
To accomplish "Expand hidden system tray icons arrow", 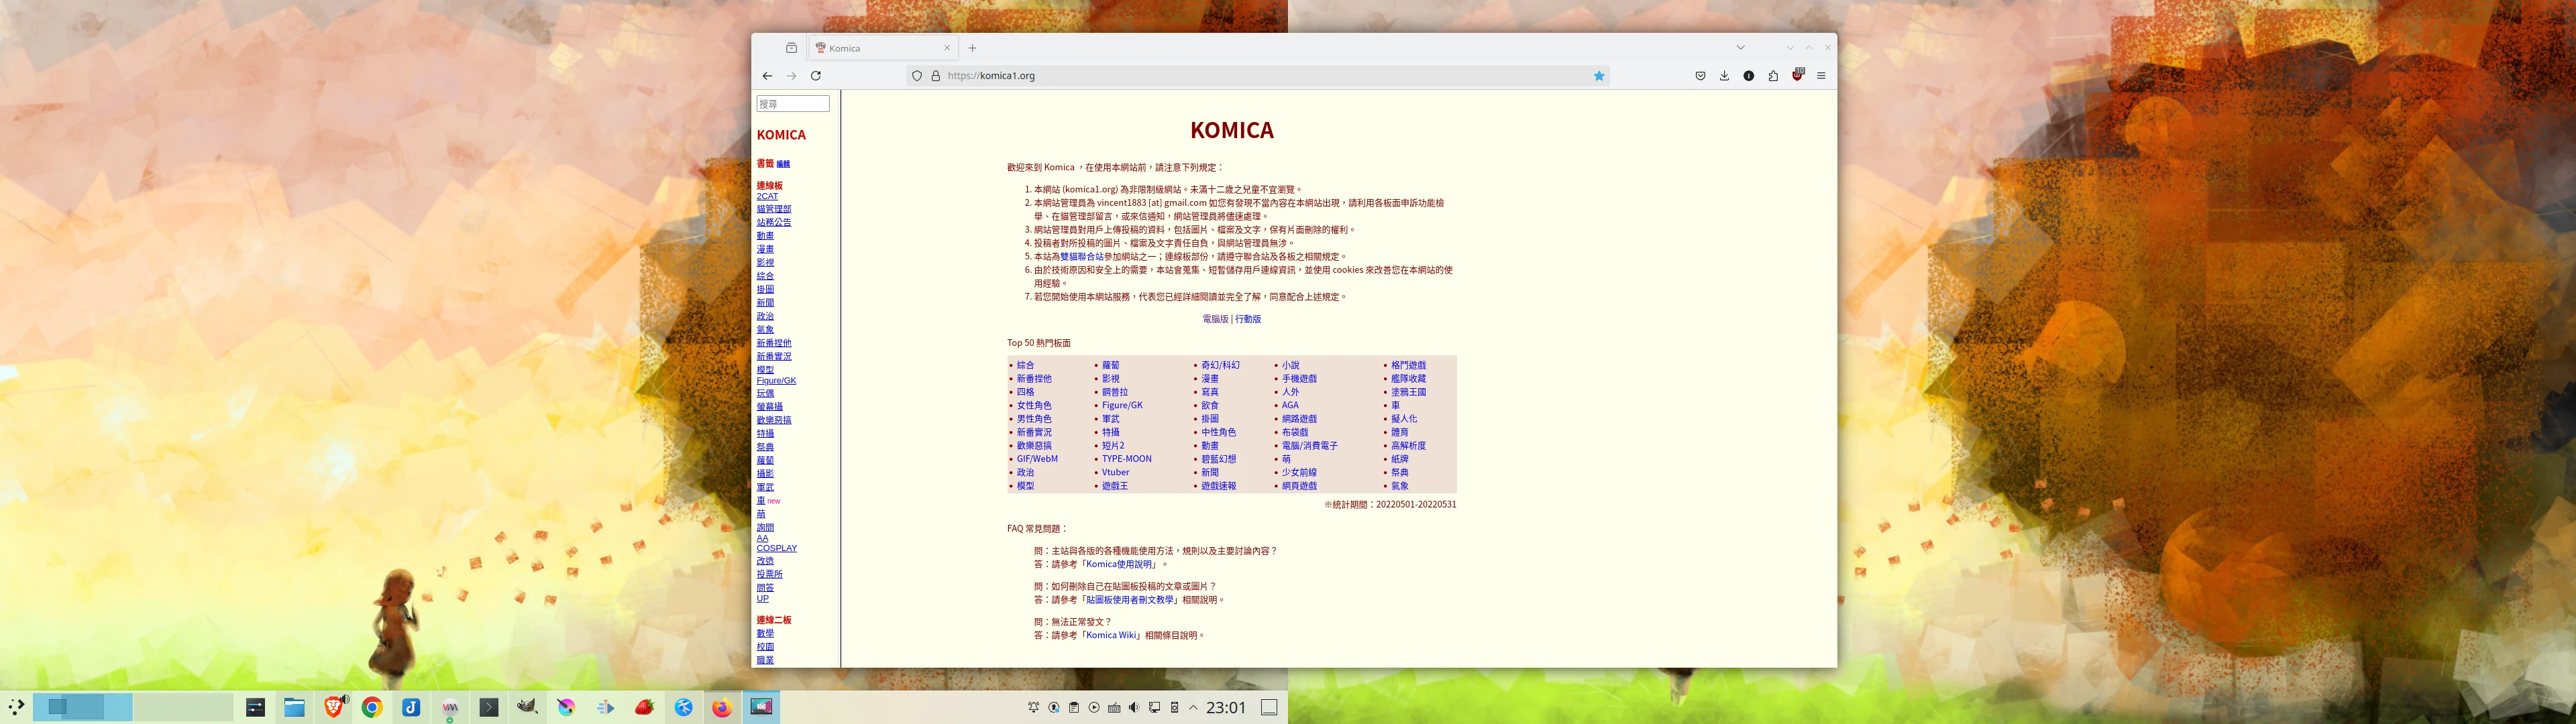I will 1193,708.
